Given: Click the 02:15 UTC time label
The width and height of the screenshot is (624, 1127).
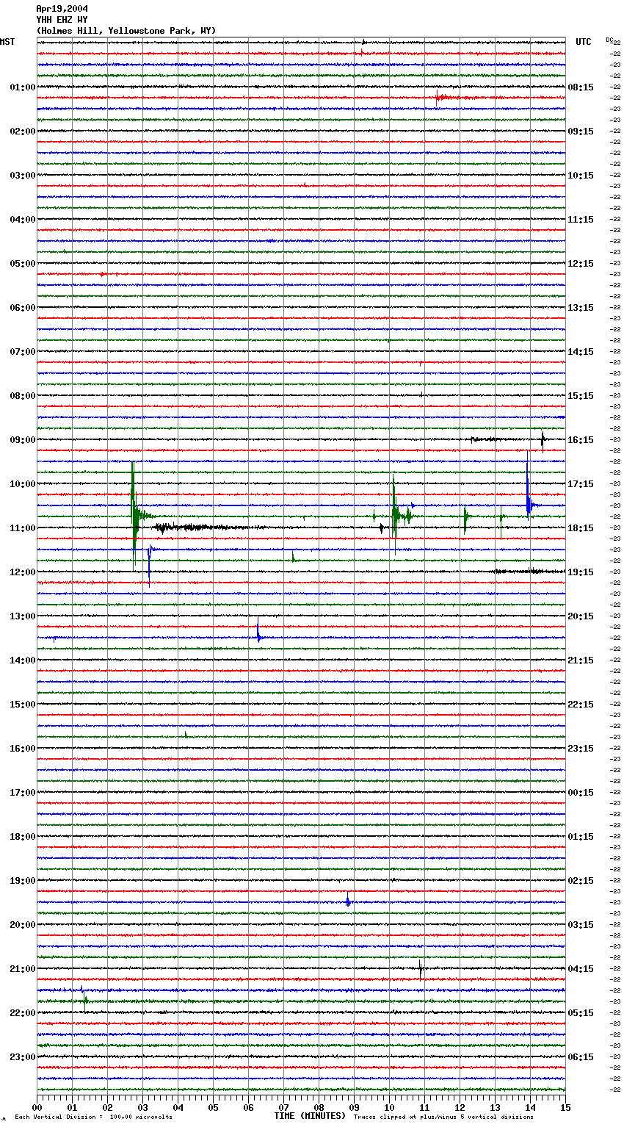Looking at the screenshot, I should coord(581,881).
